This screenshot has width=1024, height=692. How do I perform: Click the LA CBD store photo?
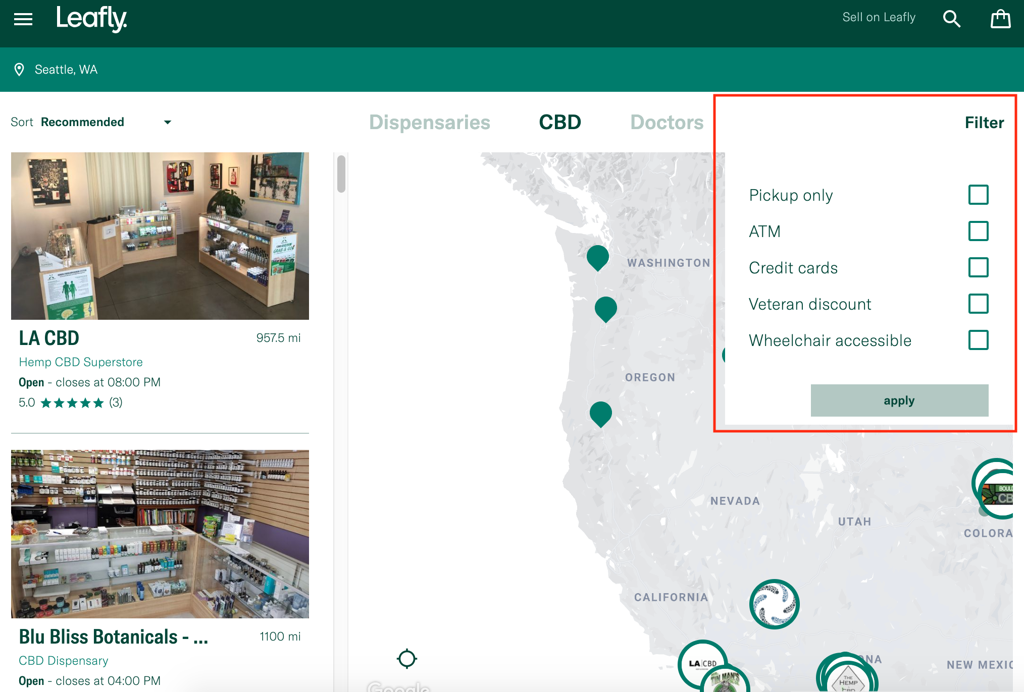point(160,236)
